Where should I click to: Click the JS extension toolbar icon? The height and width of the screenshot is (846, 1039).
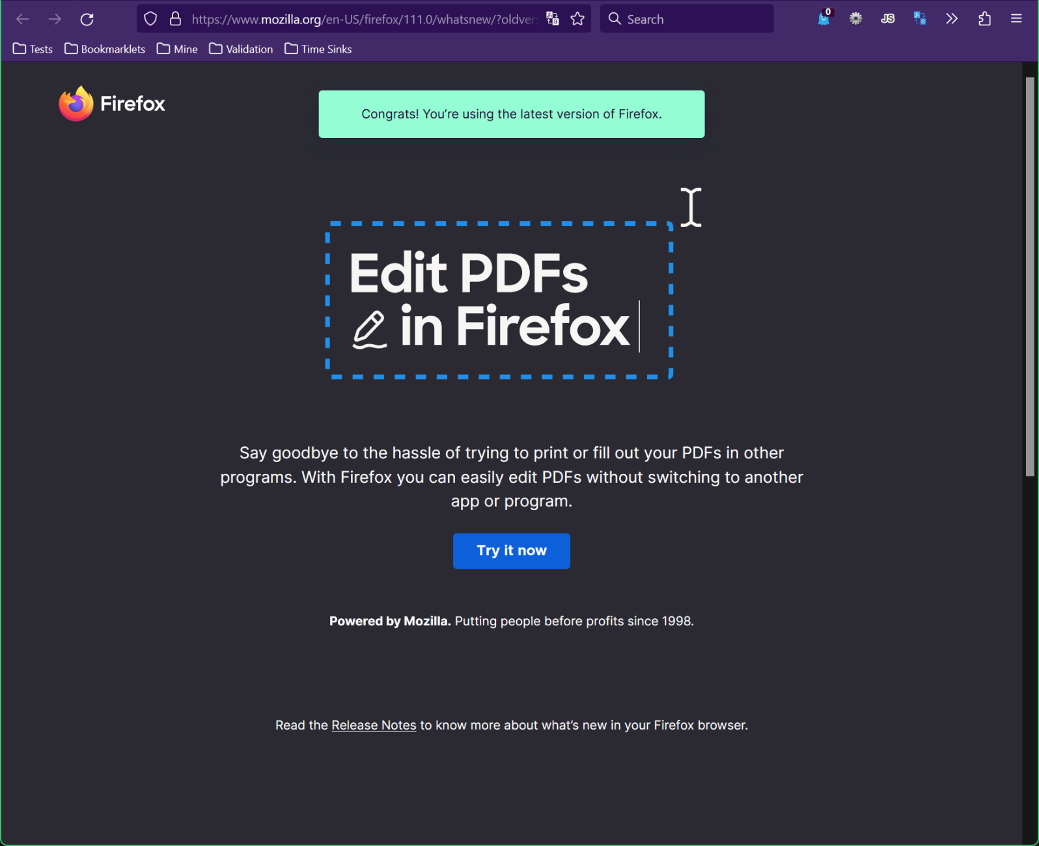pos(888,19)
